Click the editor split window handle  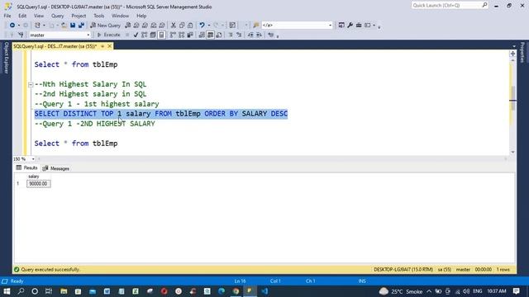click(512, 54)
